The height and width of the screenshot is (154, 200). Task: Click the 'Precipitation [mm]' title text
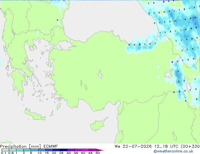20,146
